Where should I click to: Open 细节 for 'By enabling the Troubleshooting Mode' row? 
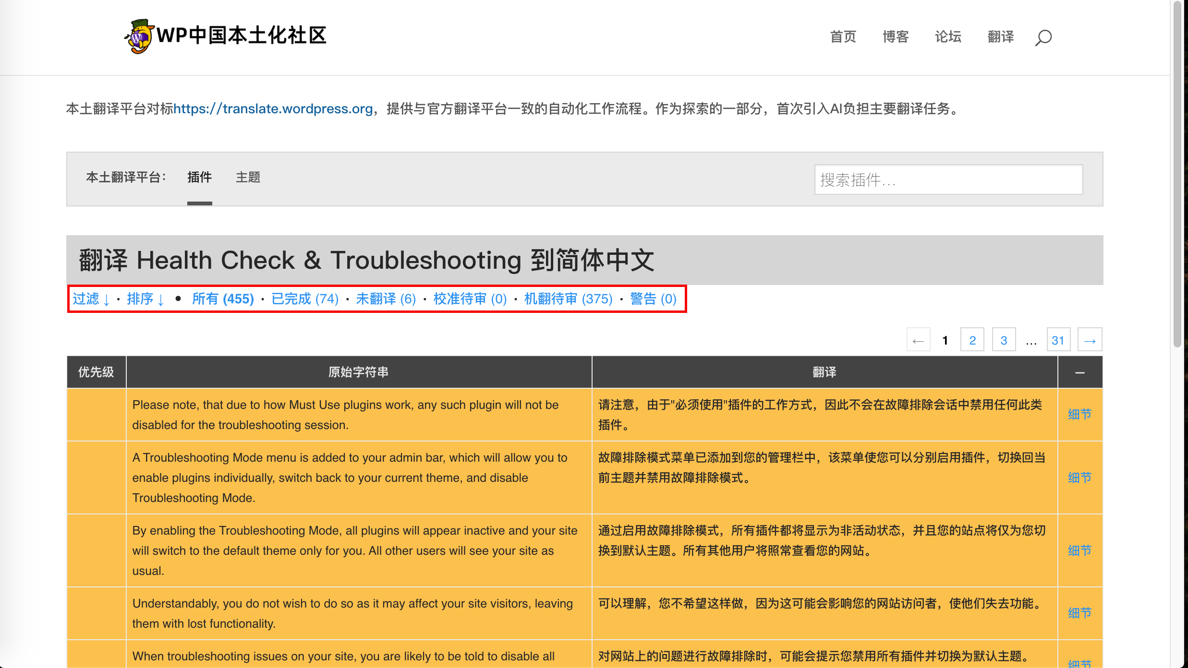point(1079,551)
